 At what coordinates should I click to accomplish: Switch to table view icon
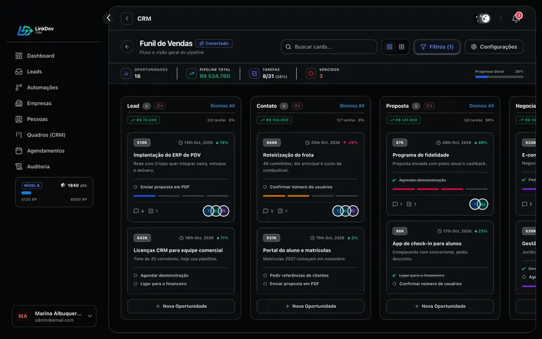click(402, 47)
